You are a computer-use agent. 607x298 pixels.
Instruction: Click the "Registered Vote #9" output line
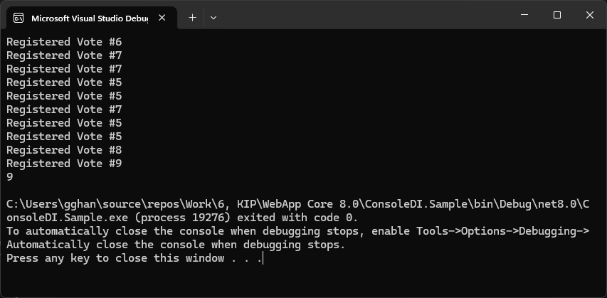[x=64, y=164]
